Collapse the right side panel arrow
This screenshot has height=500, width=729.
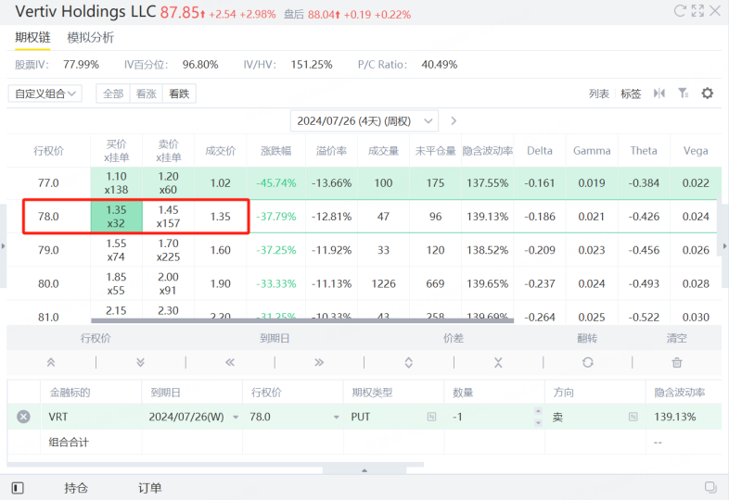click(x=724, y=246)
